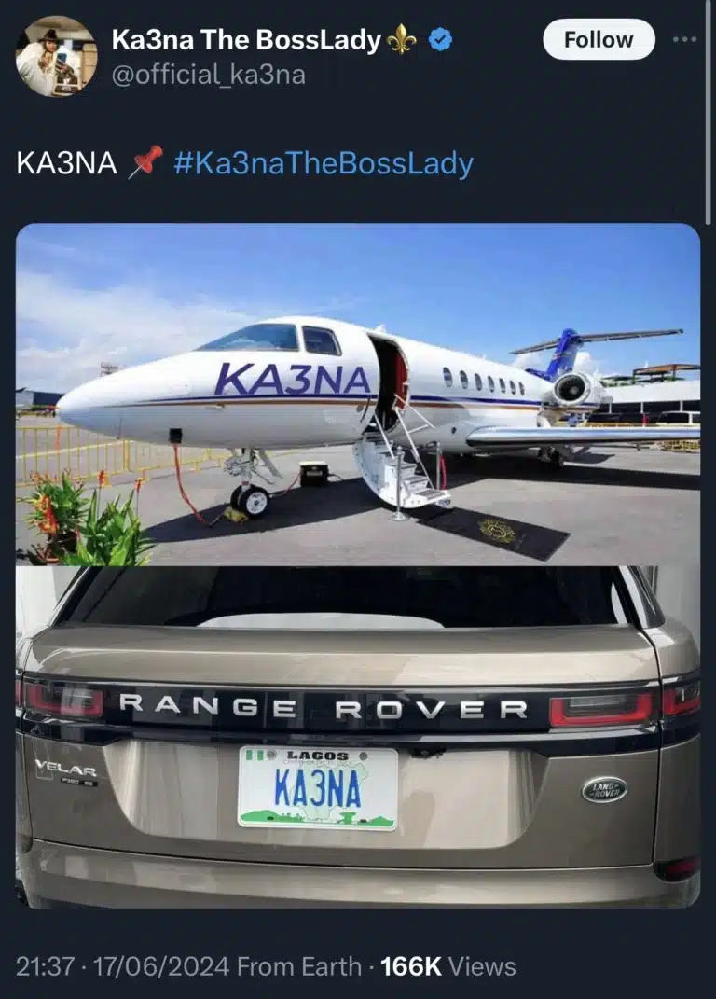Click the red pushpin emoji in the tweet

pos(145,161)
